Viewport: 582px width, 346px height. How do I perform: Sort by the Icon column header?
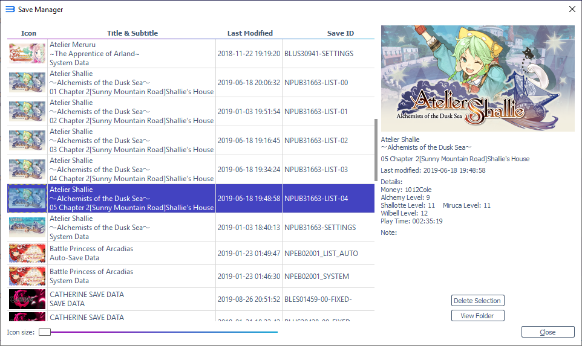pyautogui.click(x=28, y=33)
